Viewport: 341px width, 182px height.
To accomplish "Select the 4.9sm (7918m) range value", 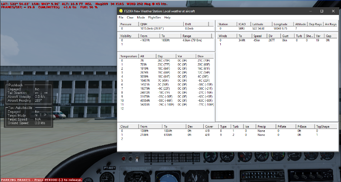I will 192,40.
